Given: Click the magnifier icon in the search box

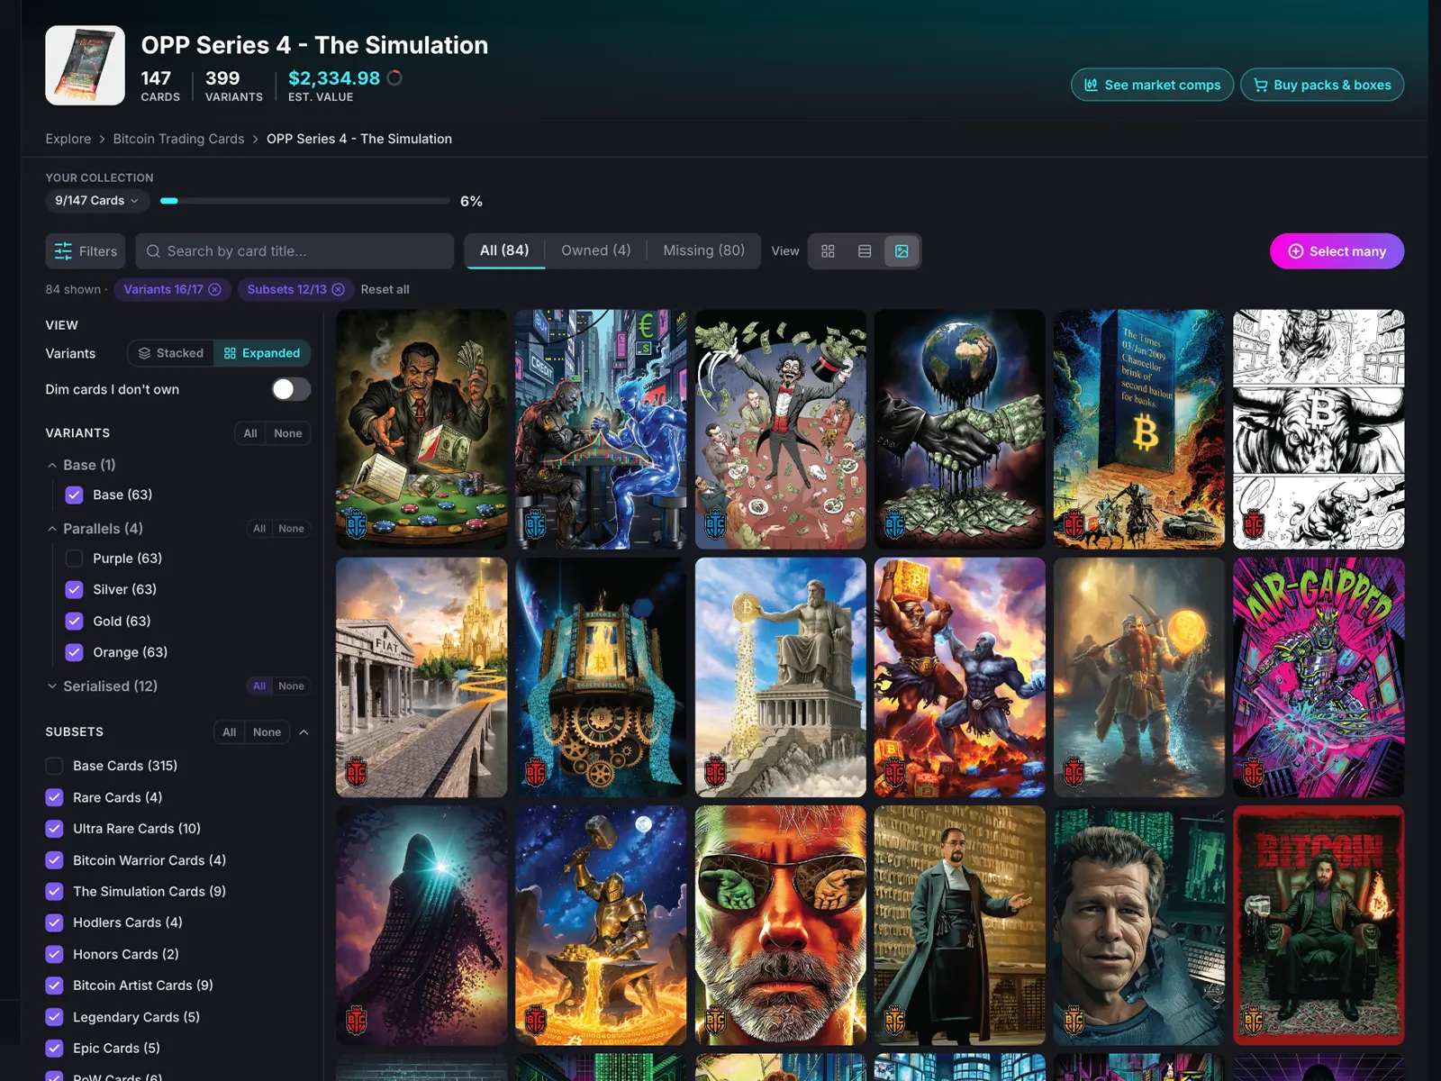Looking at the screenshot, I should tap(153, 251).
